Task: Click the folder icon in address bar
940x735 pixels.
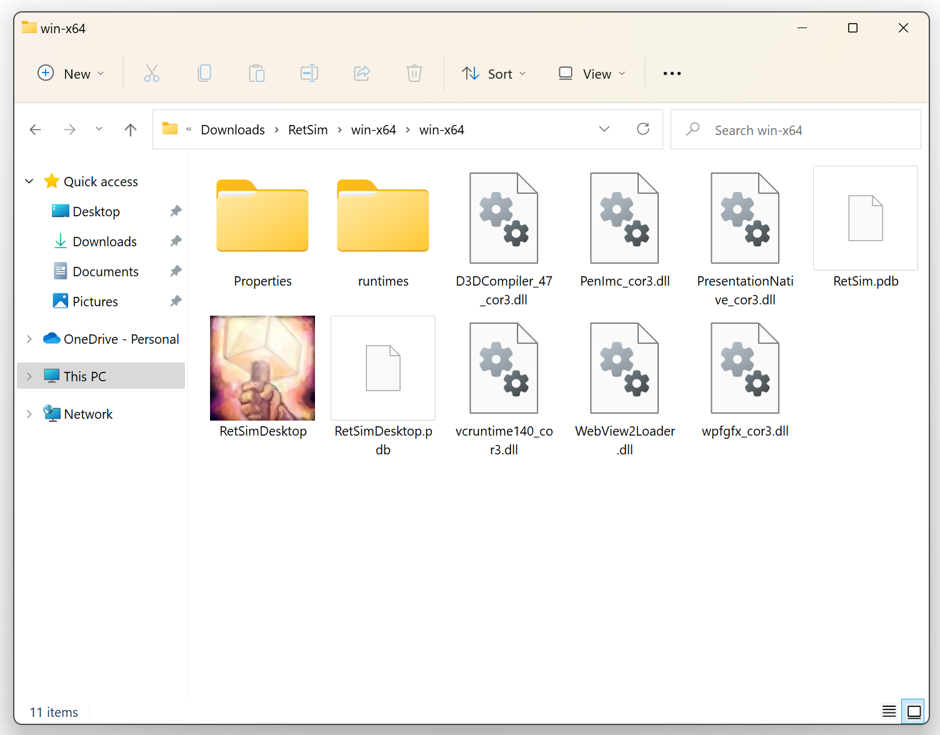Action: point(170,129)
